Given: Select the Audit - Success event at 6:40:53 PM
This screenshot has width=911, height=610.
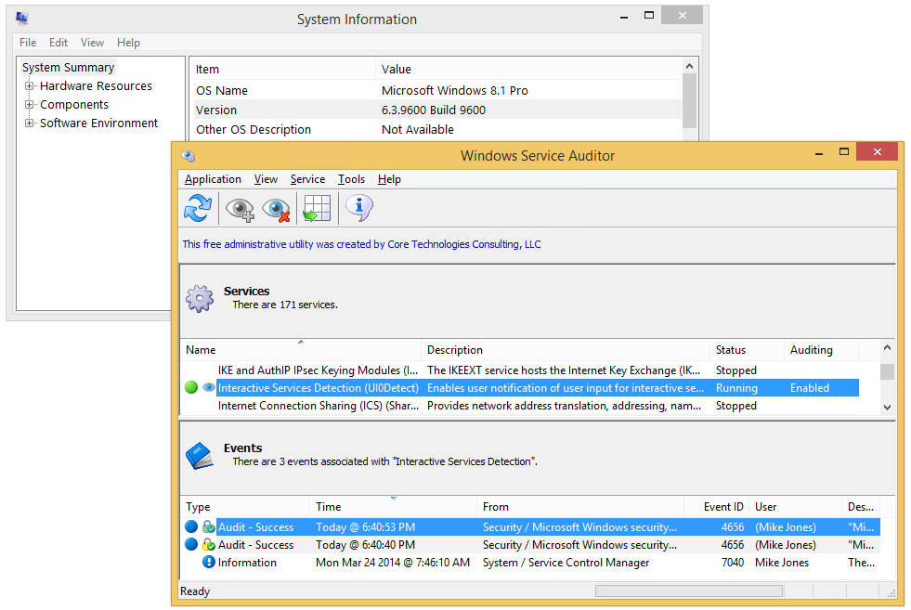Looking at the screenshot, I should coord(530,527).
